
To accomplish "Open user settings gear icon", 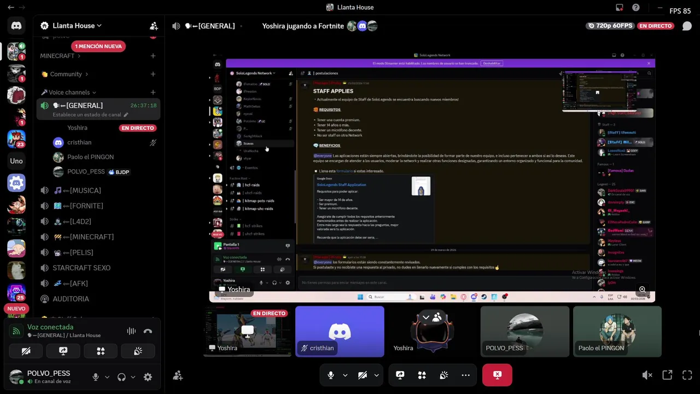I will pos(148,377).
